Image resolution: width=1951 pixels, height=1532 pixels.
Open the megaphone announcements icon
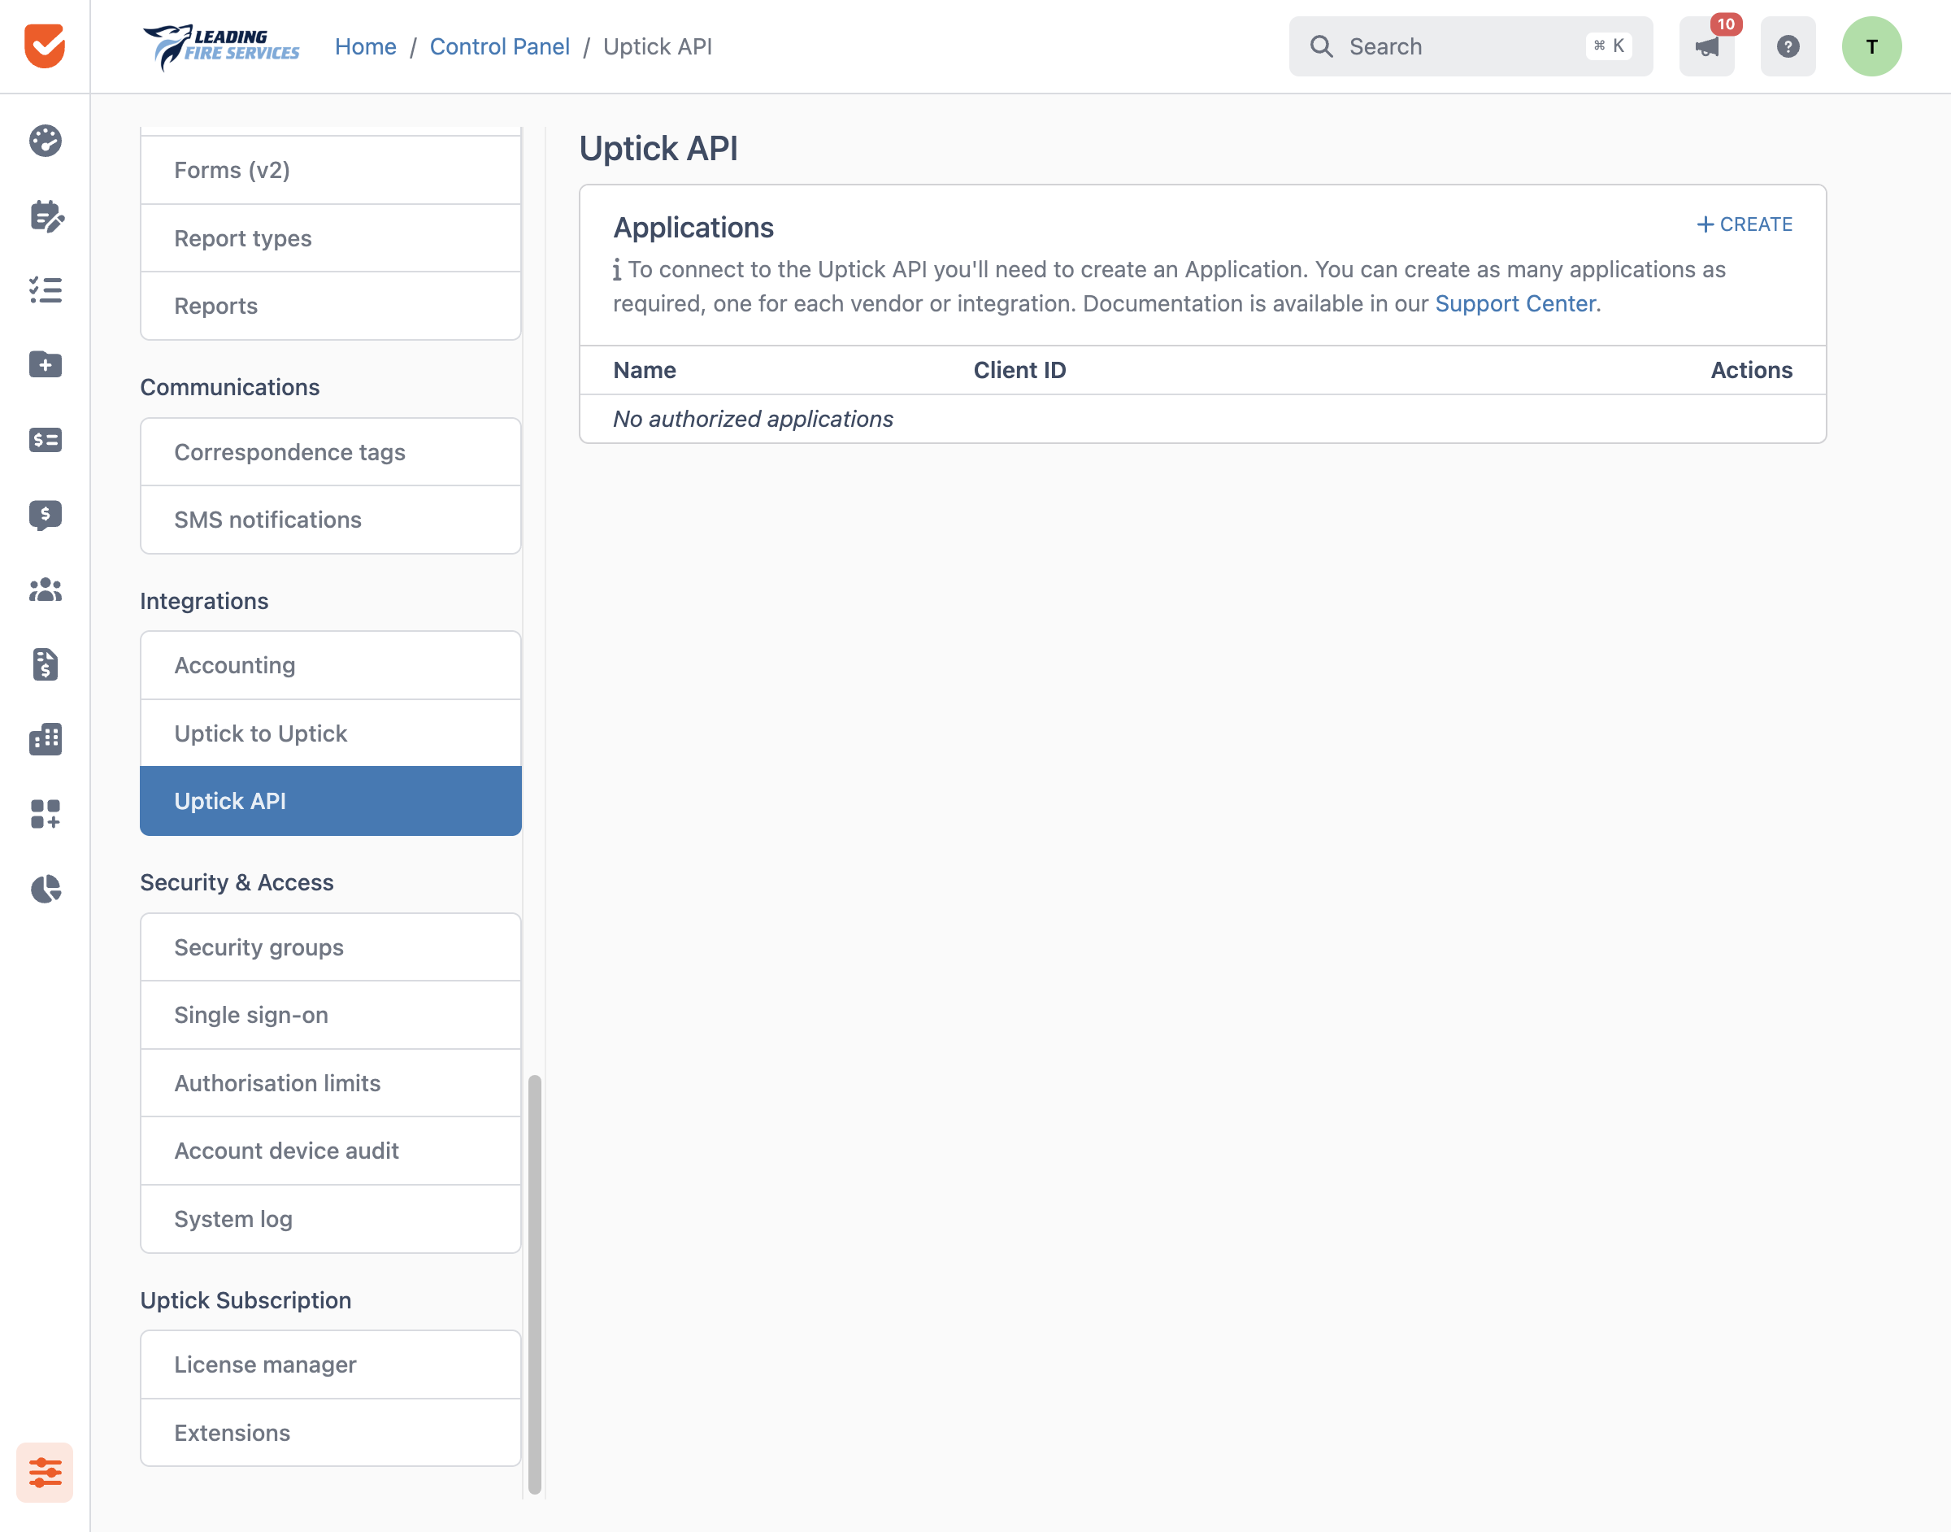[x=1706, y=46]
